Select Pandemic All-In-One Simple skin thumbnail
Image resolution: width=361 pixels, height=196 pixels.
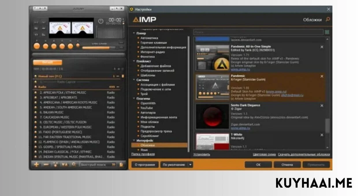[213, 58]
